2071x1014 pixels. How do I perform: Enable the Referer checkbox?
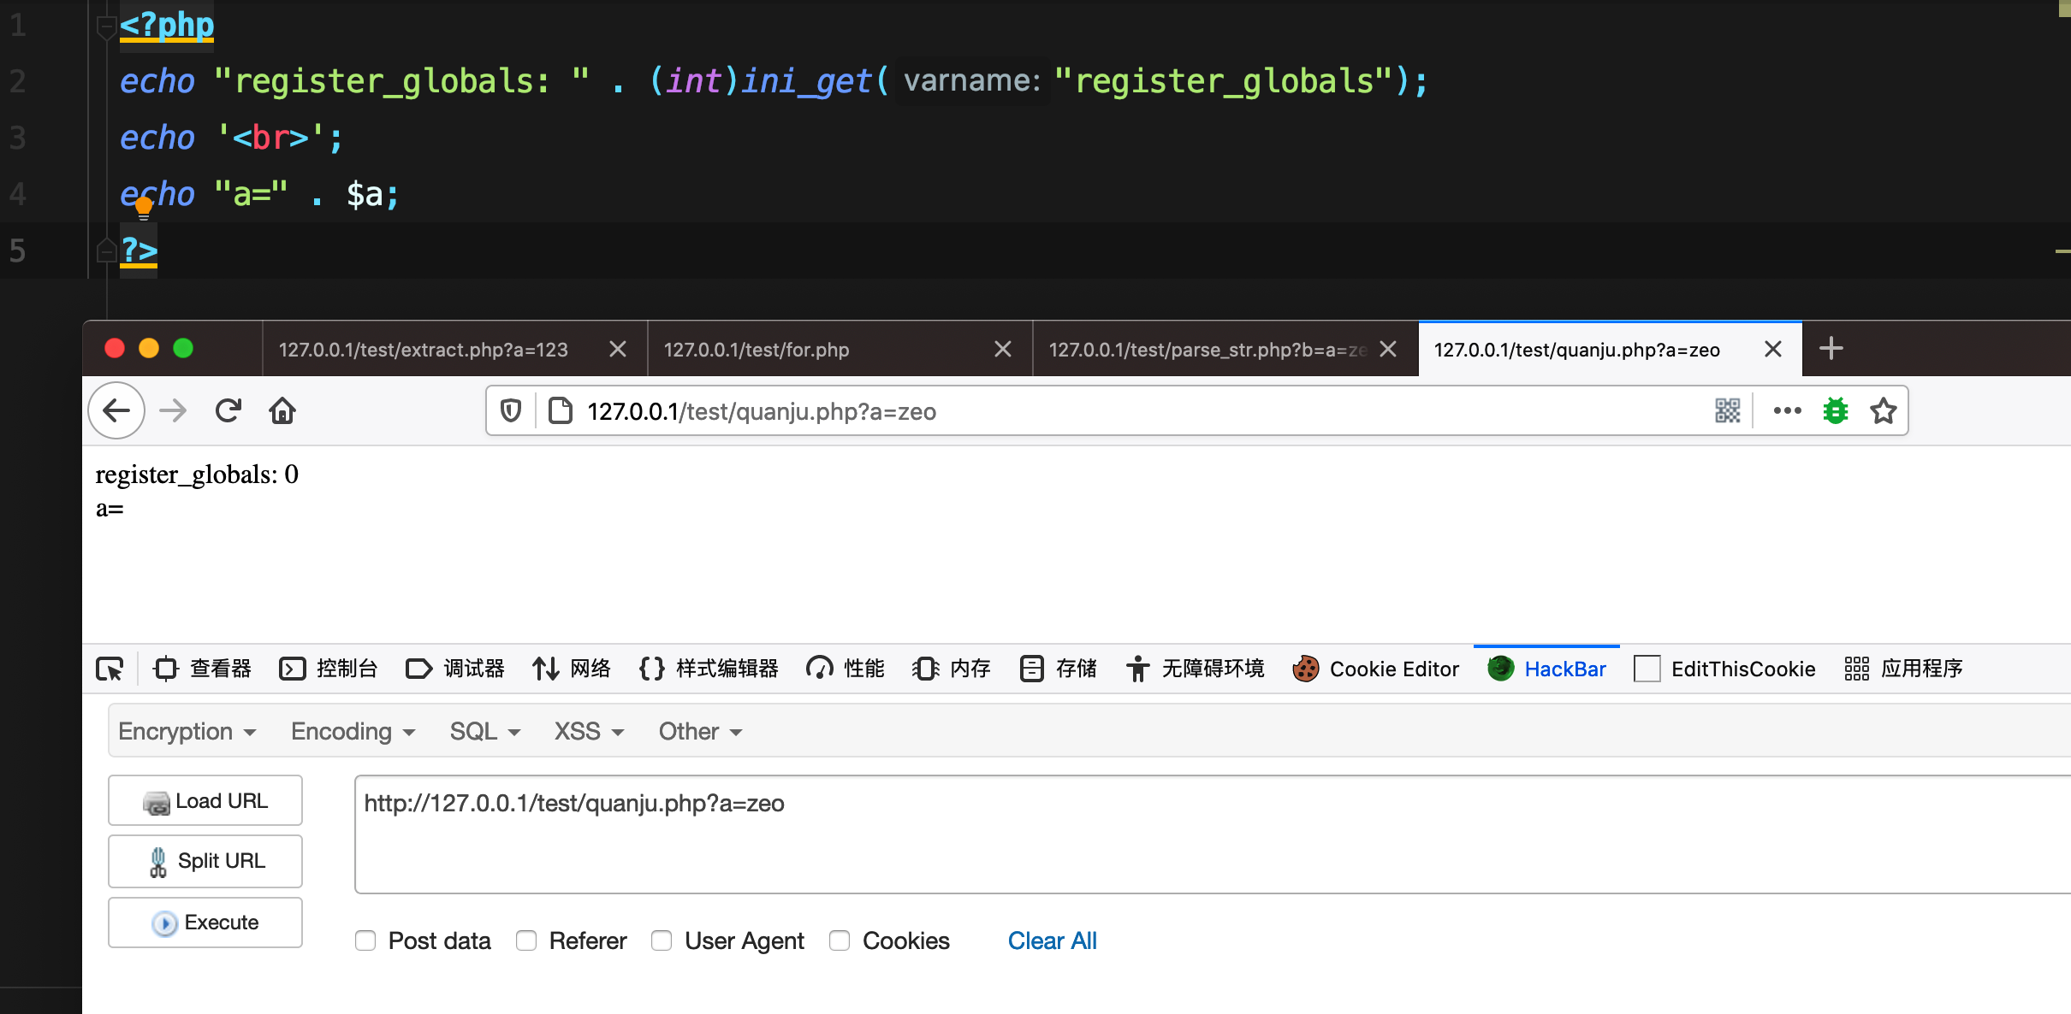(526, 940)
